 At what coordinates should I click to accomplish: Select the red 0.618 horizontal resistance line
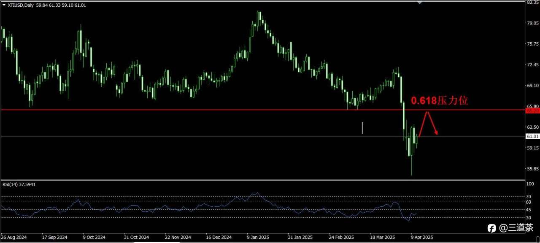click(x=262, y=110)
